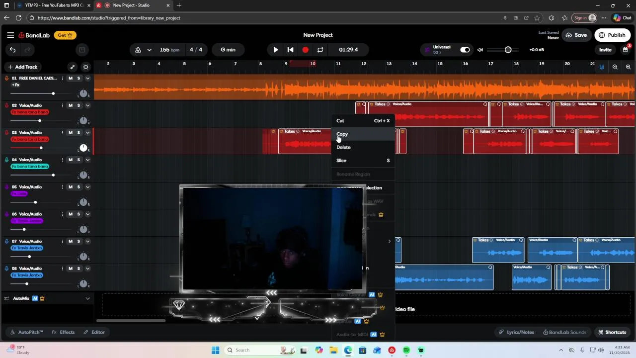
Task: Open the G min key selector
Action: [x=228, y=50]
